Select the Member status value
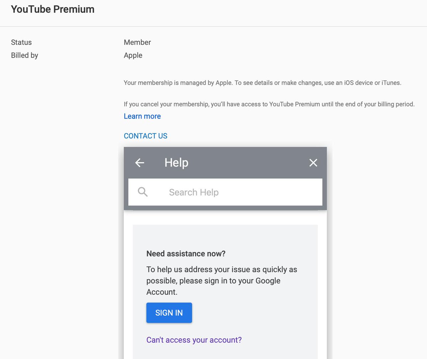Screen dimensions: 427x359 [x=137, y=42]
